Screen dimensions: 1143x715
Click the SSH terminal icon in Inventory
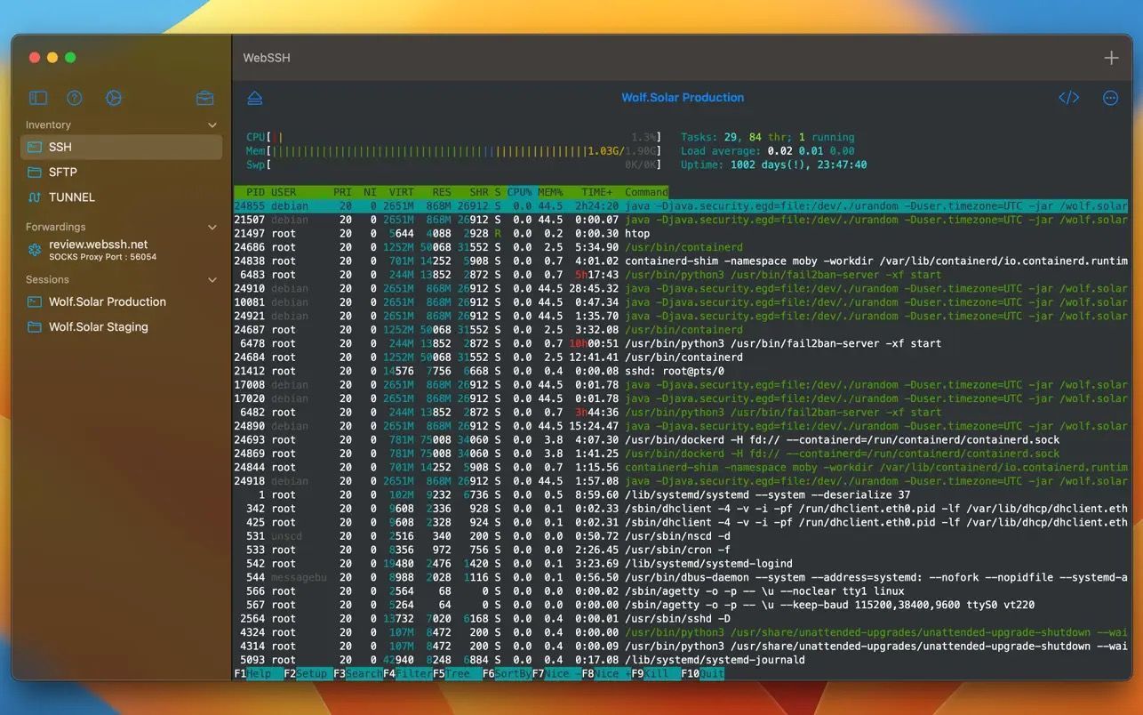click(x=35, y=147)
